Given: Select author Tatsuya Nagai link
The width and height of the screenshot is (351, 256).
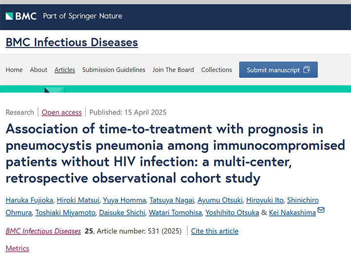Looking at the screenshot, I should click(x=172, y=200).
